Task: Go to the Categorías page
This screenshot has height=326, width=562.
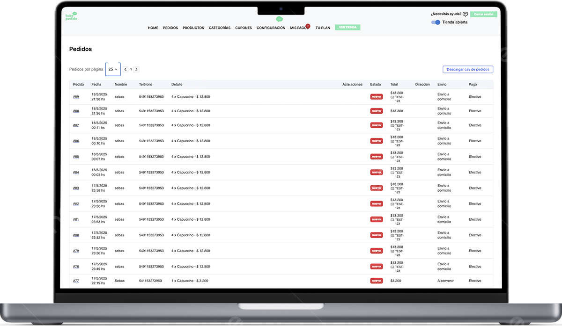Action: point(219,28)
